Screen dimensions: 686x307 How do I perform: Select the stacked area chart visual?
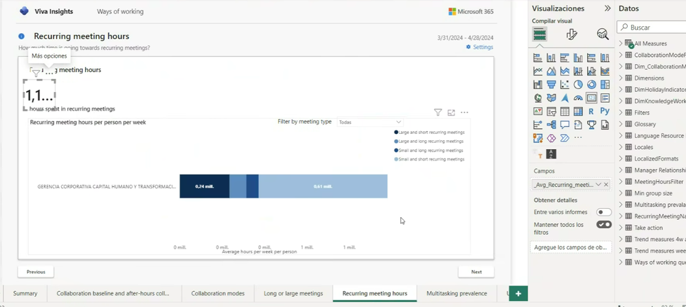tap(565, 71)
